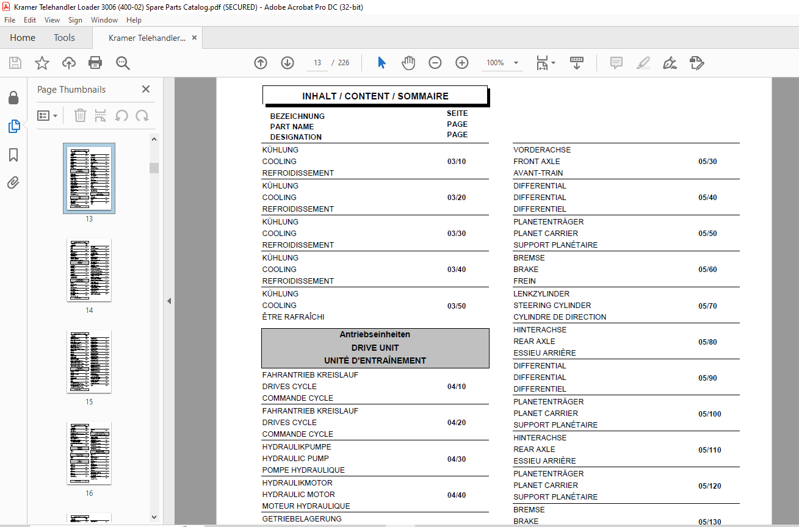Viewport: 799px width, 527px height.
Task: Open the Edit menu
Action: [30, 20]
